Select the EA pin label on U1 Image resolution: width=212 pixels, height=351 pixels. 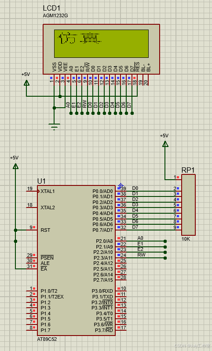pos(44,269)
